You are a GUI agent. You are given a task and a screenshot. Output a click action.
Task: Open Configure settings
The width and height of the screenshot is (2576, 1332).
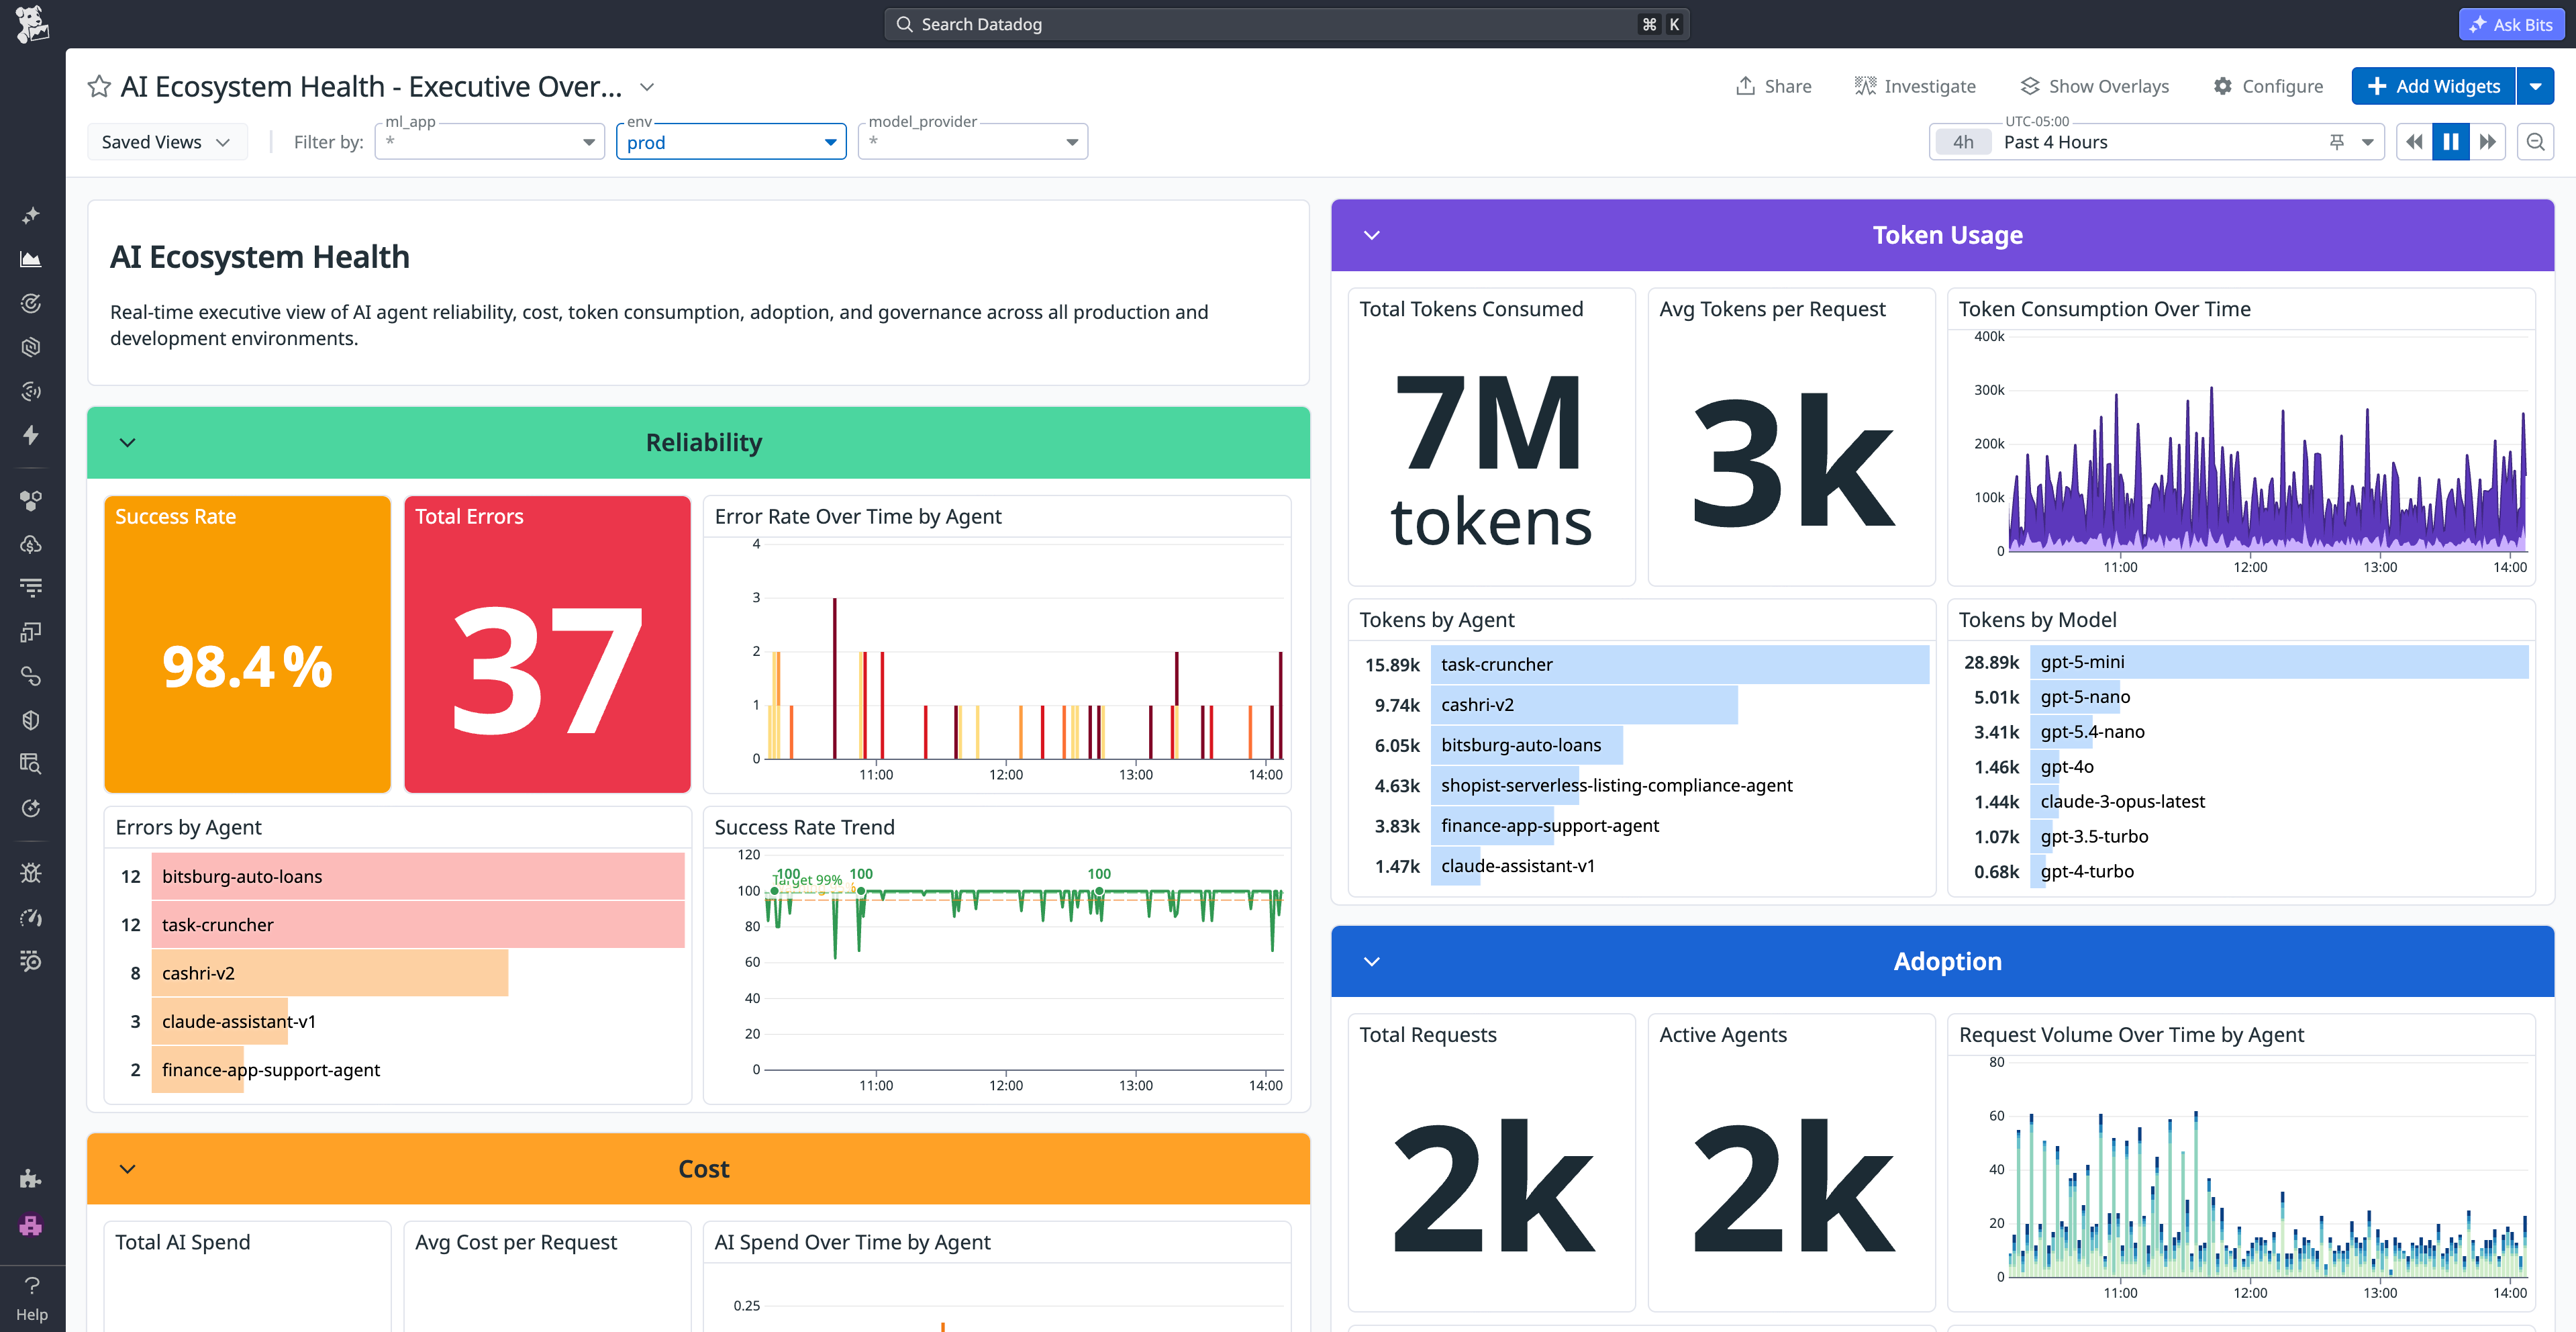(x=2267, y=86)
